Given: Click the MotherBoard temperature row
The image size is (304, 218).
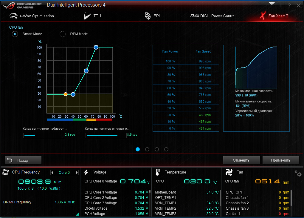Looking at the screenshot, I should pyautogui.click(x=187, y=192).
